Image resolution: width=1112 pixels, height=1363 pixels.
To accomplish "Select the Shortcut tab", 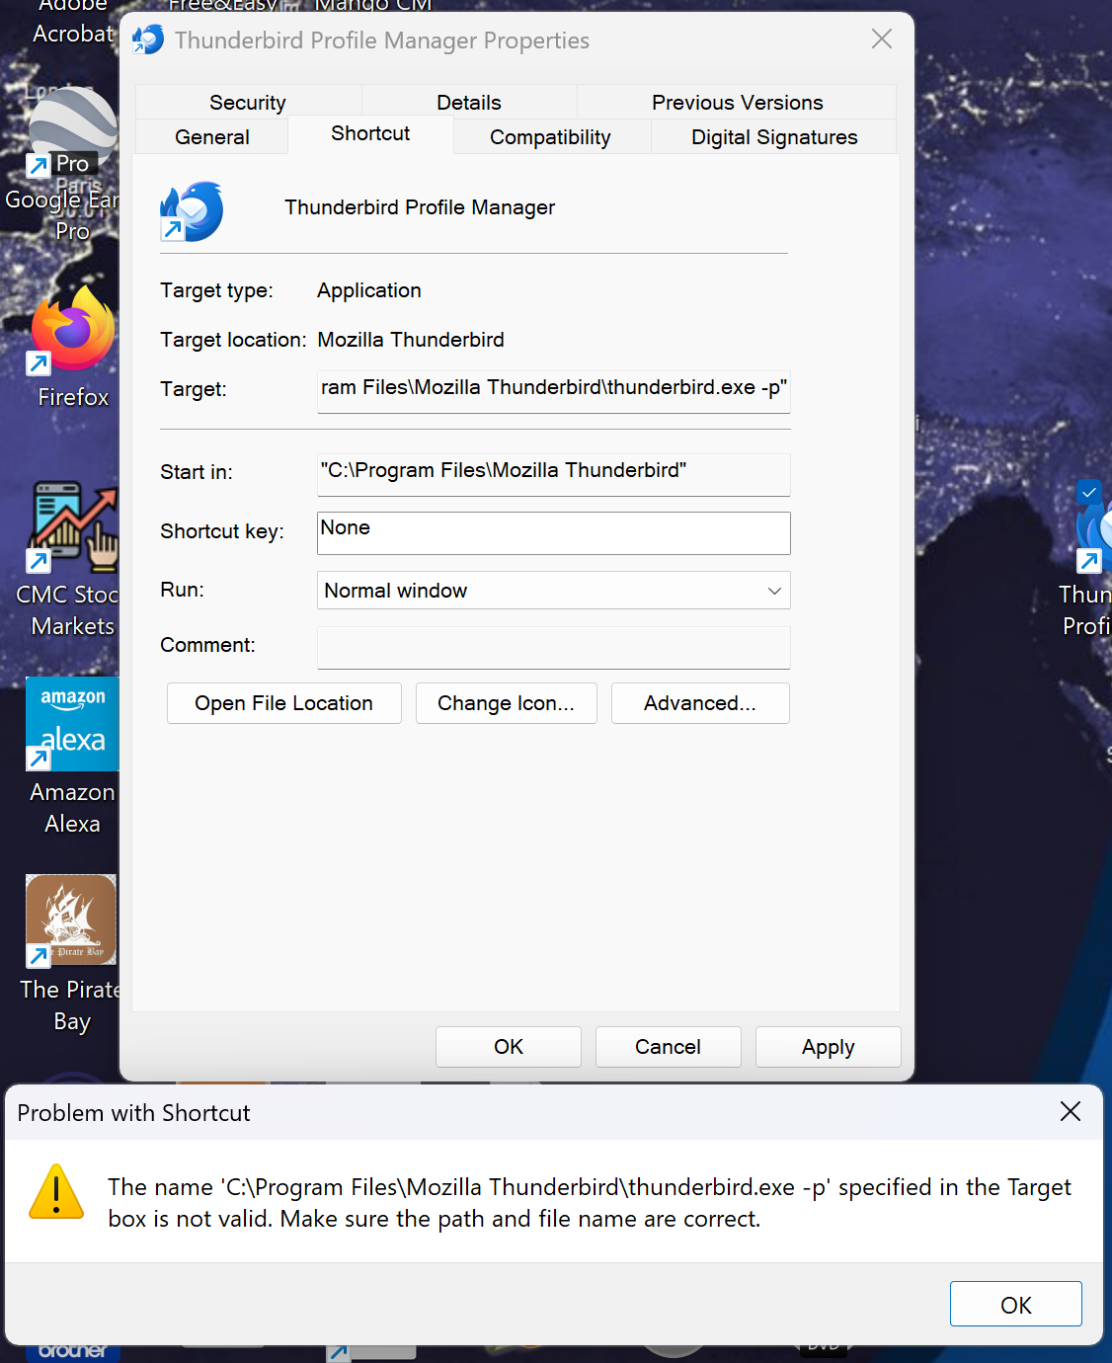I will (370, 133).
